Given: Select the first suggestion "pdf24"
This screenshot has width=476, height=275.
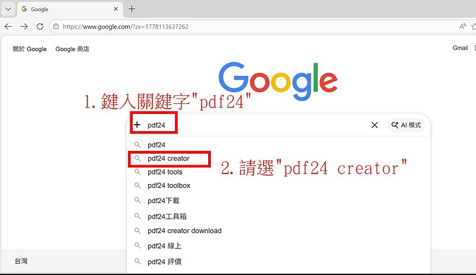Looking at the screenshot, I should [x=278, y=145].
